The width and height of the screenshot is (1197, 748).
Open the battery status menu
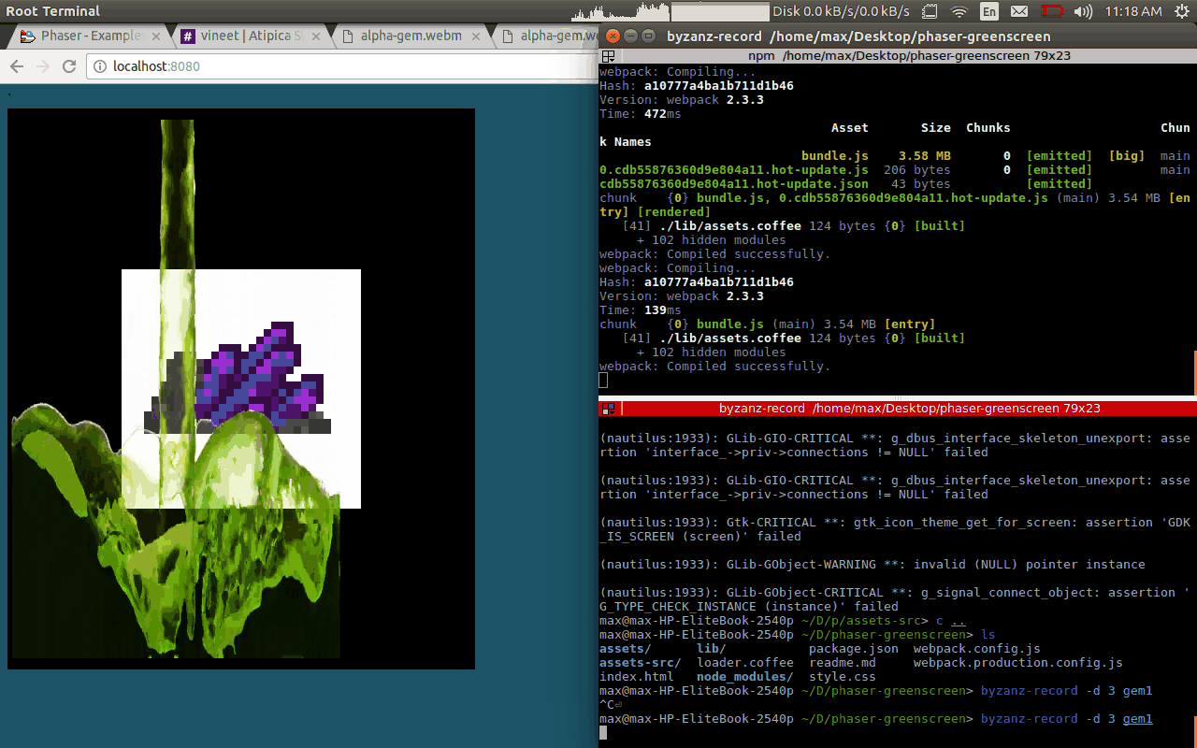(x=1051, y=12)
